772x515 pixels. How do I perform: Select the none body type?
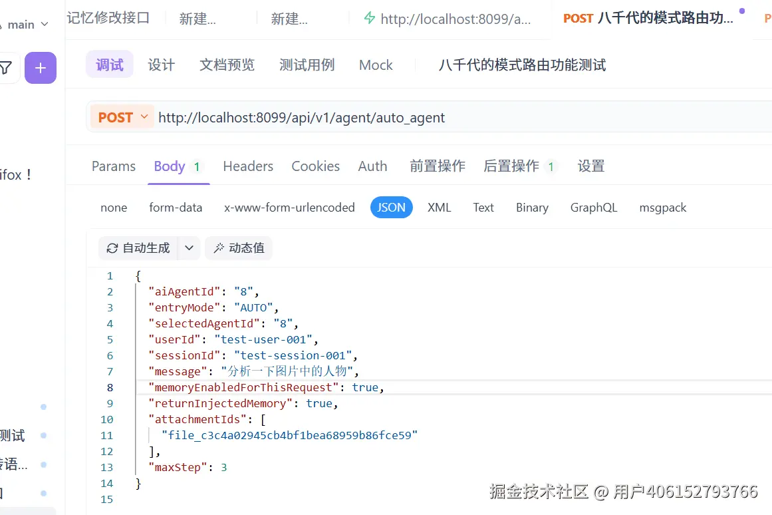[114, 208]
